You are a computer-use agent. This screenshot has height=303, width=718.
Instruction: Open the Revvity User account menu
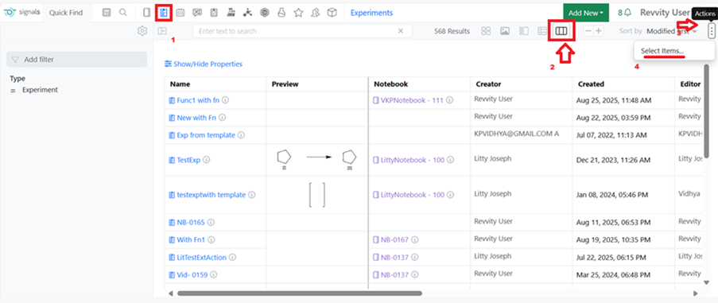665,13
